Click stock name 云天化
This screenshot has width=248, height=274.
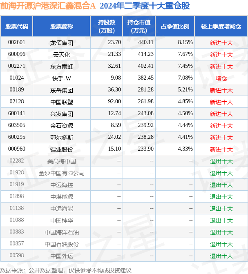point(62,55)
